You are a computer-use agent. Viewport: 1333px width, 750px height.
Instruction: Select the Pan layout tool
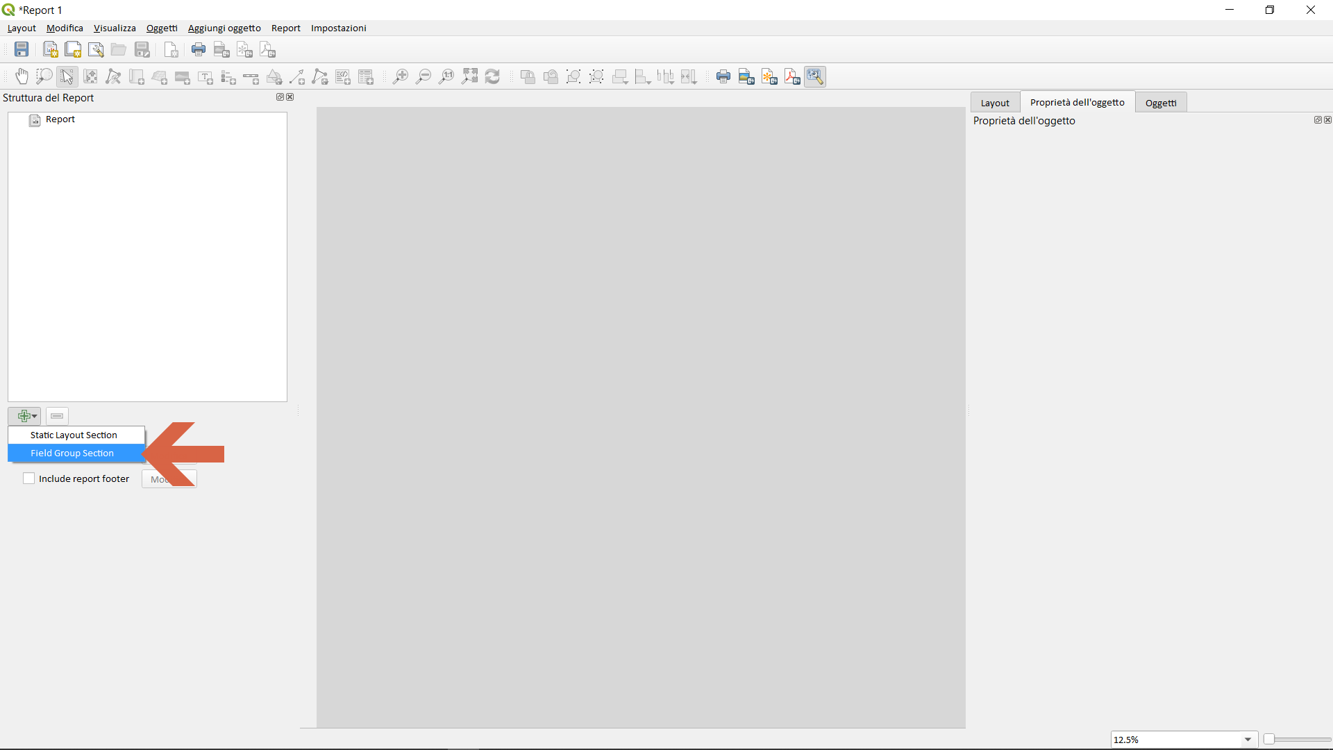[x=22, y=76]
